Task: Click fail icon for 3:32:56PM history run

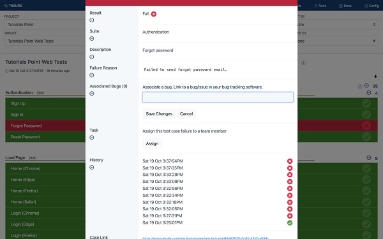Action: tap(290, 189)
